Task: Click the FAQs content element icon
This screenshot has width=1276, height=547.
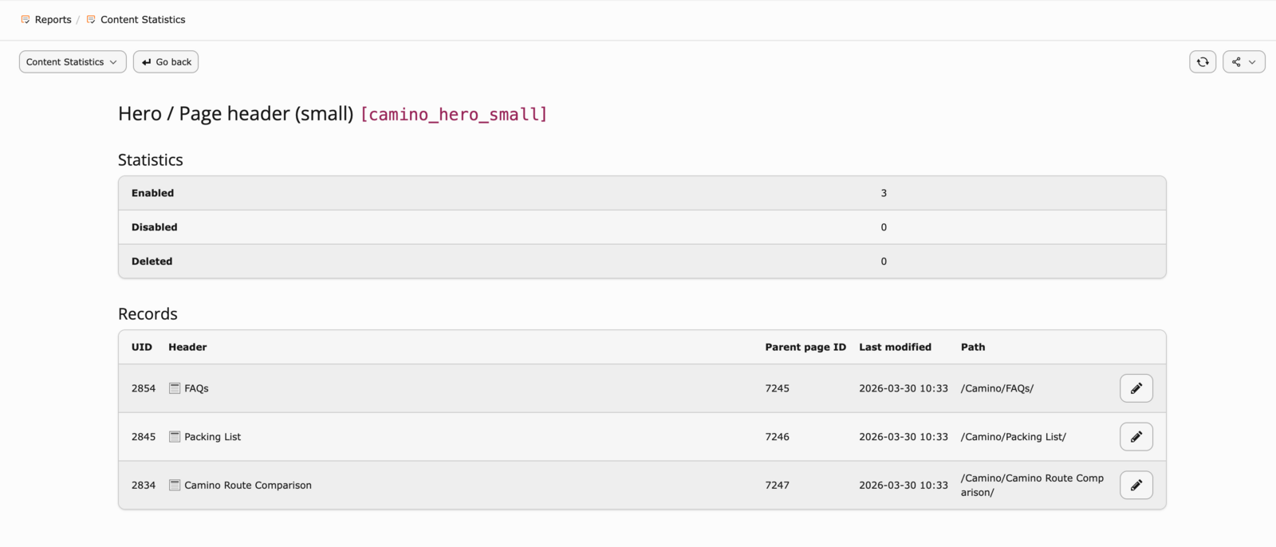Action: tap(175, 388)
